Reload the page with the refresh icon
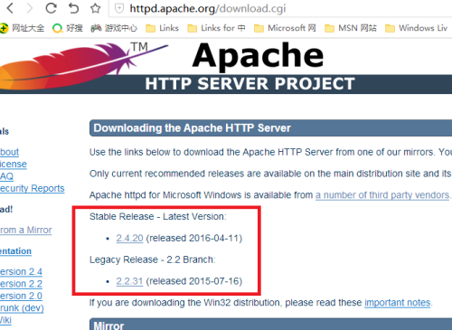Image resolution: width=452 pixels, height=330 pixels. pos(51,8)
